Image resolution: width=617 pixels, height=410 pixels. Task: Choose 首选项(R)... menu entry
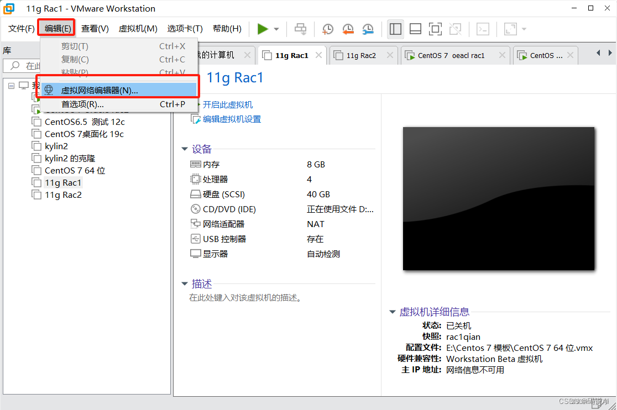[119, 104]
